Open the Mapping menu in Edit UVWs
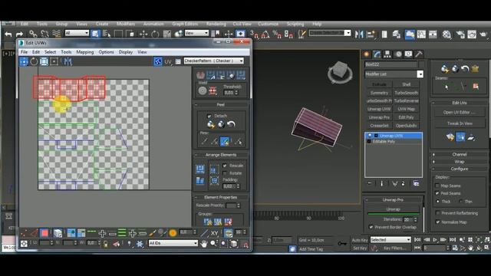 pyautogui.click(x=85, y=52)
